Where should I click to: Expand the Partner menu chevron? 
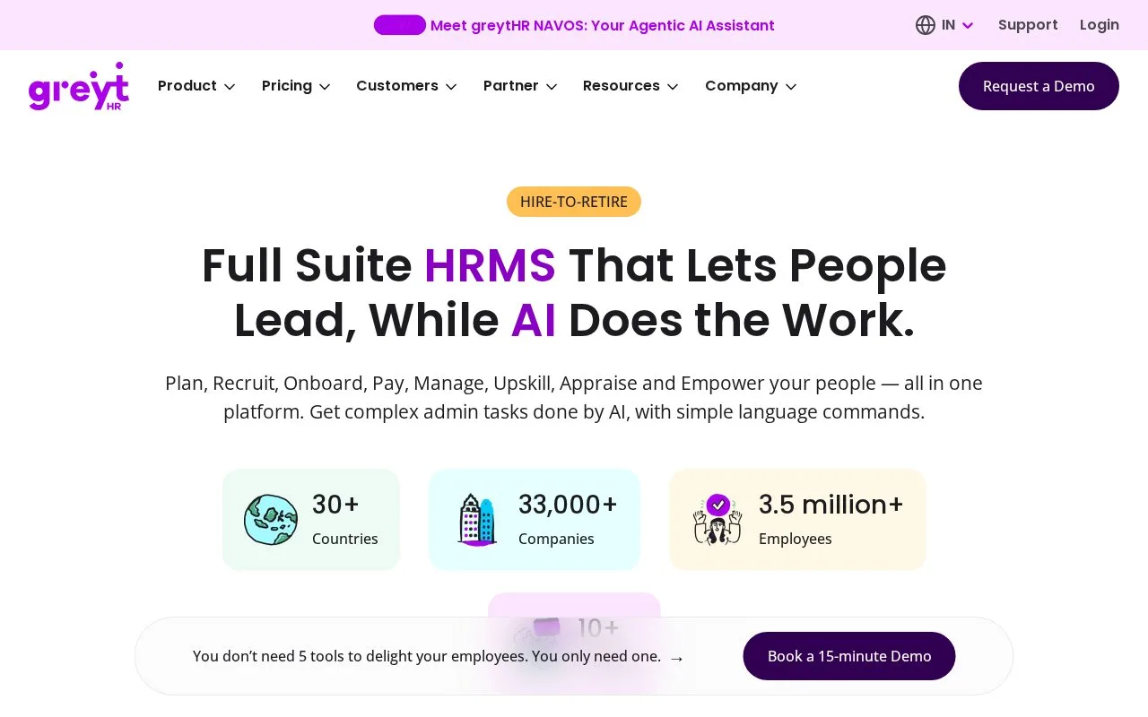pos(552,87)
